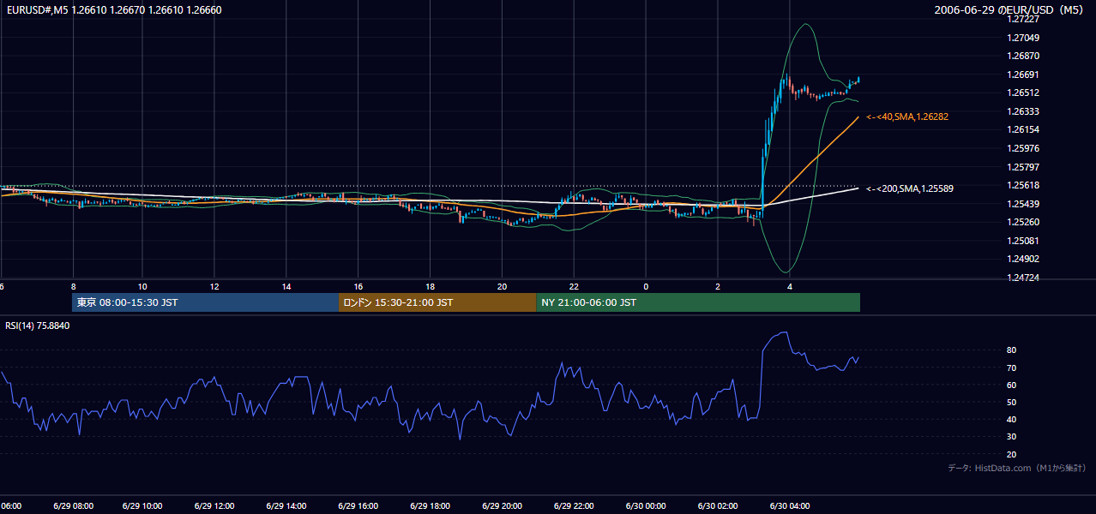Click the 6/29 18:00 date label
Viewport: 1096px width, 514px height.
tap(430, 505)
